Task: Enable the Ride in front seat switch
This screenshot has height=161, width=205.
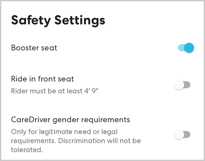Action: 182,85
